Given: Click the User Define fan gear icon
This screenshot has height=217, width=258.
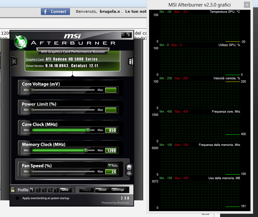Looking at the screenshot, I should pos(129,170).
